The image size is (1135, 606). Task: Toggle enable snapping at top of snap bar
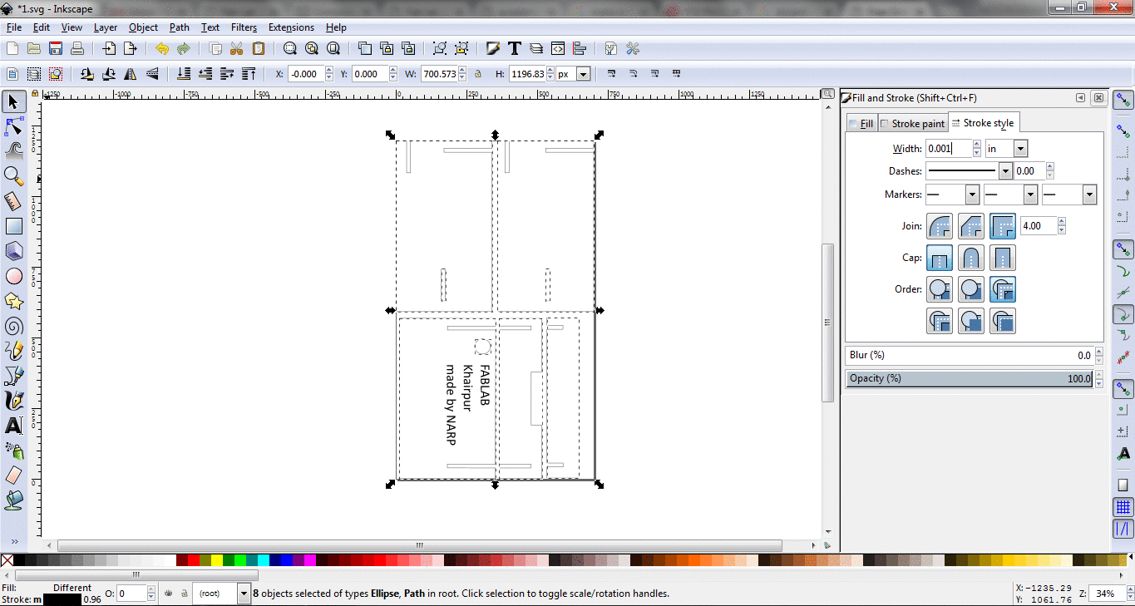pos(1123,101)
